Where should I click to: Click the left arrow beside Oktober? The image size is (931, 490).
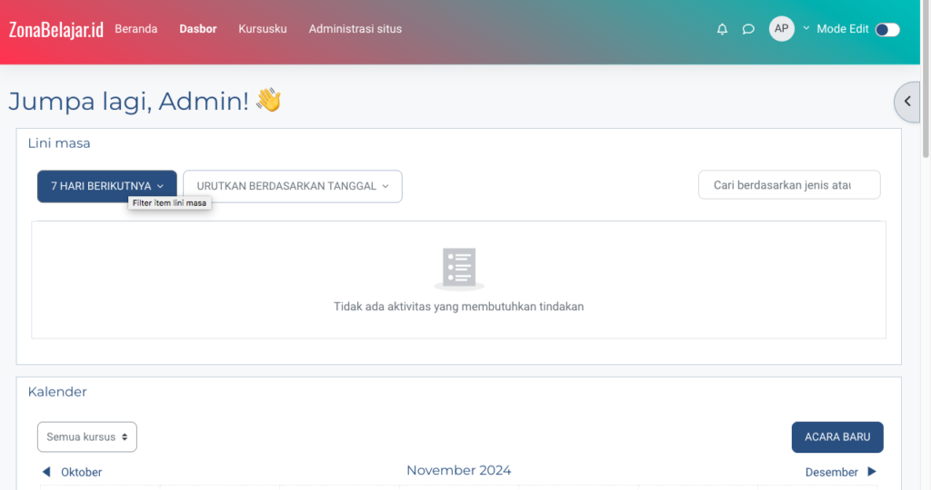46,472
